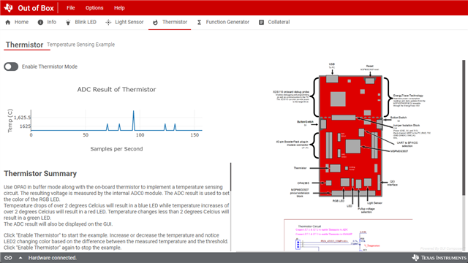Viewport: 468px width, 263px height.
Task: Click the Home tab house icon
Action: coord(8,23)
